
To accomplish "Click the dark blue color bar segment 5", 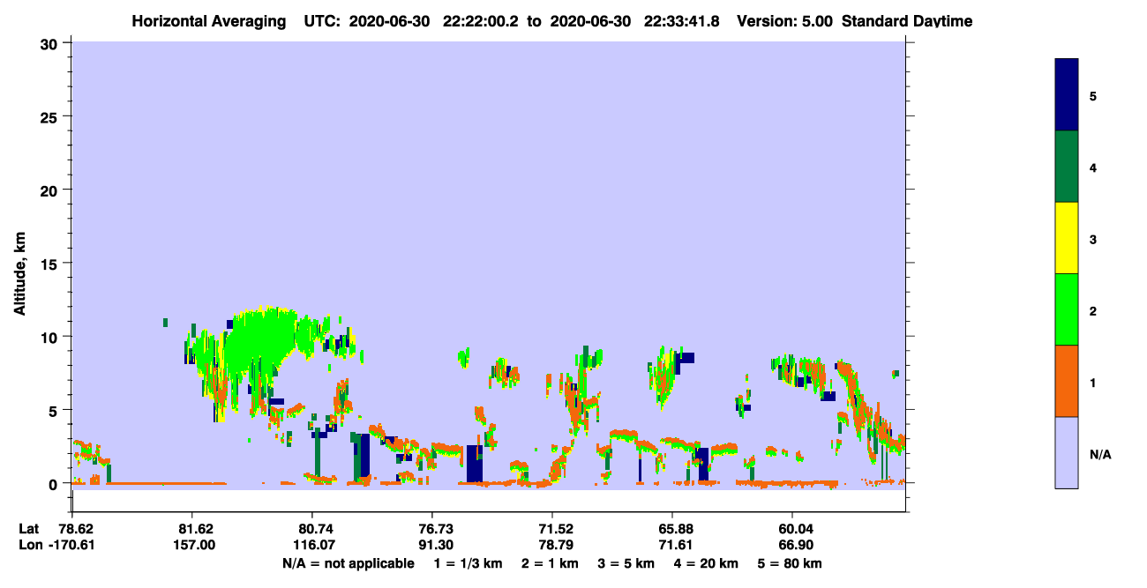I will tap(1067, 94).
